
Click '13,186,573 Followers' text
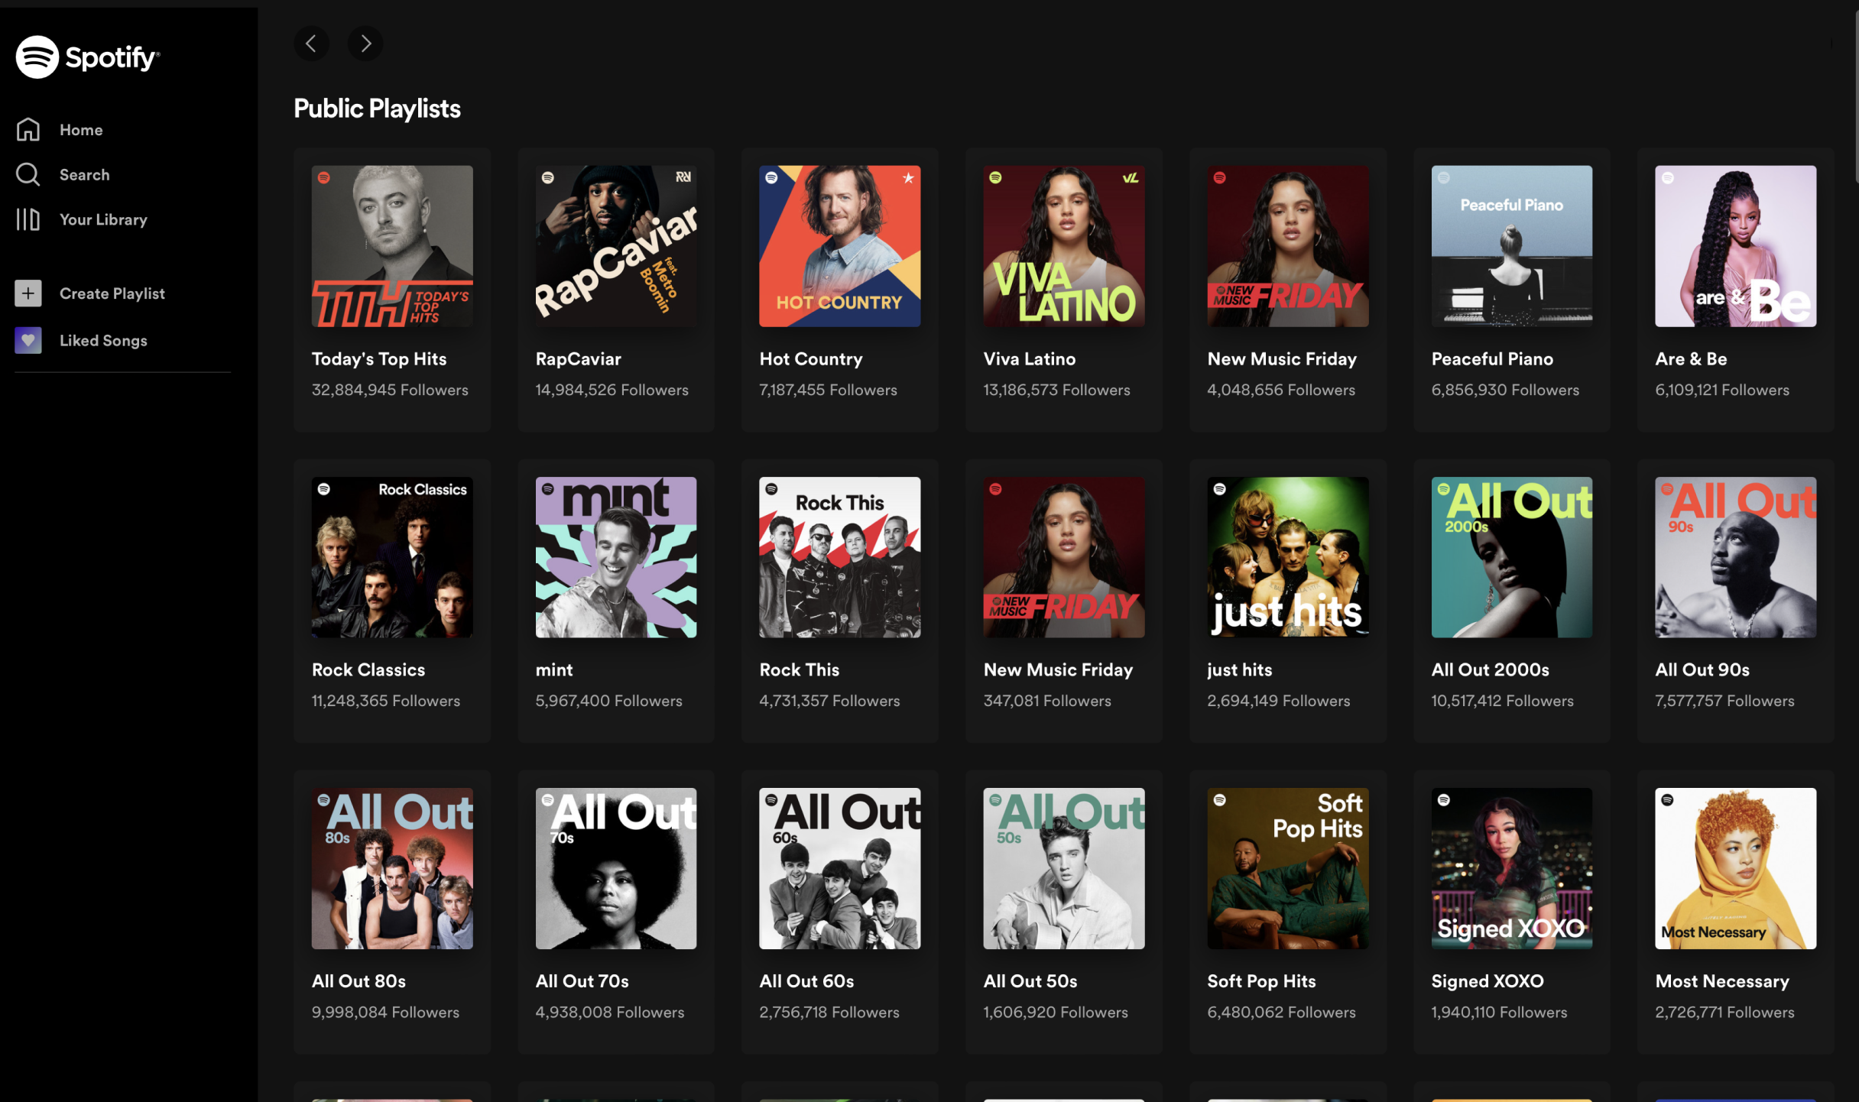tap(1057, 390)
